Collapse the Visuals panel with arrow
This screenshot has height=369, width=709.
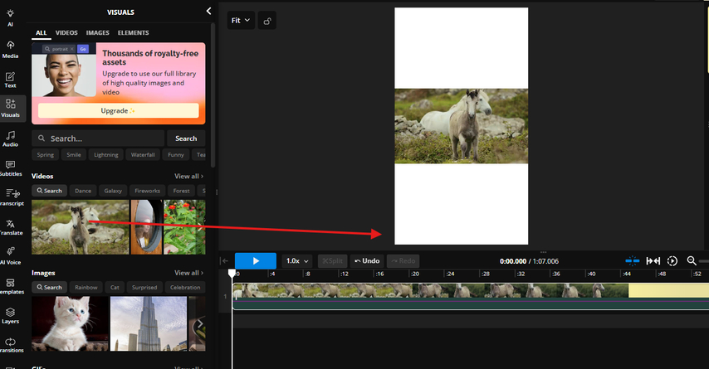pyautogui.click(x=208, y=12)
